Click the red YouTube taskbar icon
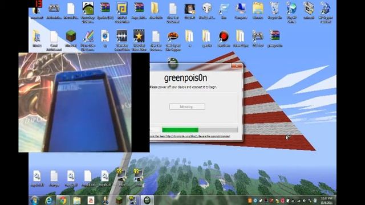This screenshot has width=365, height=205. pyautogui.click(x=91, y=200)
